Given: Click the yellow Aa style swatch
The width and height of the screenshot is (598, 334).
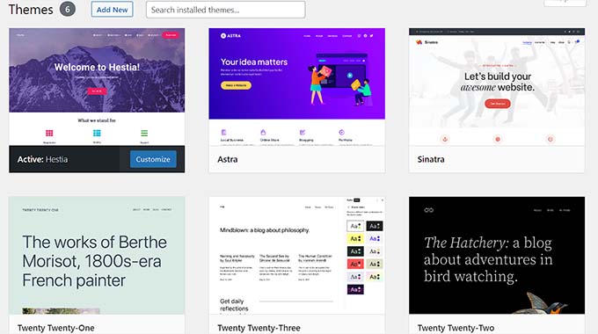Looking at the screenshot, I should (355, 239).
